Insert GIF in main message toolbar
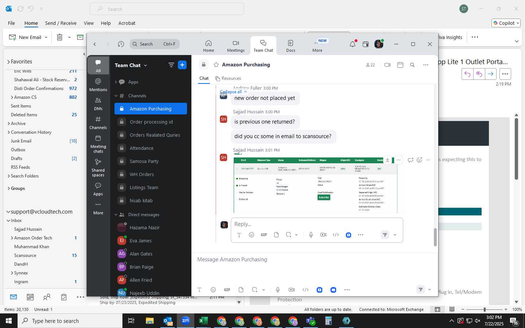This screenshot has height=328, width=525. [x=227, y=290]
